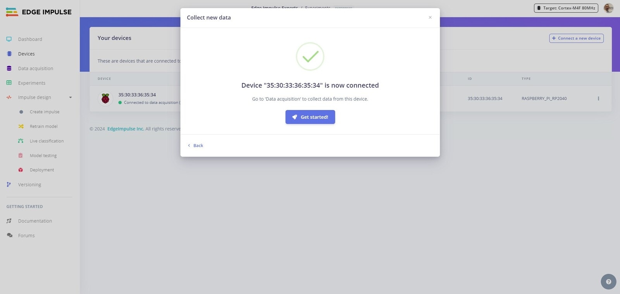Viewport: 620px width, 294px height.
Task: Open the Versioning branch icon
Action: [x=9, y=184]
